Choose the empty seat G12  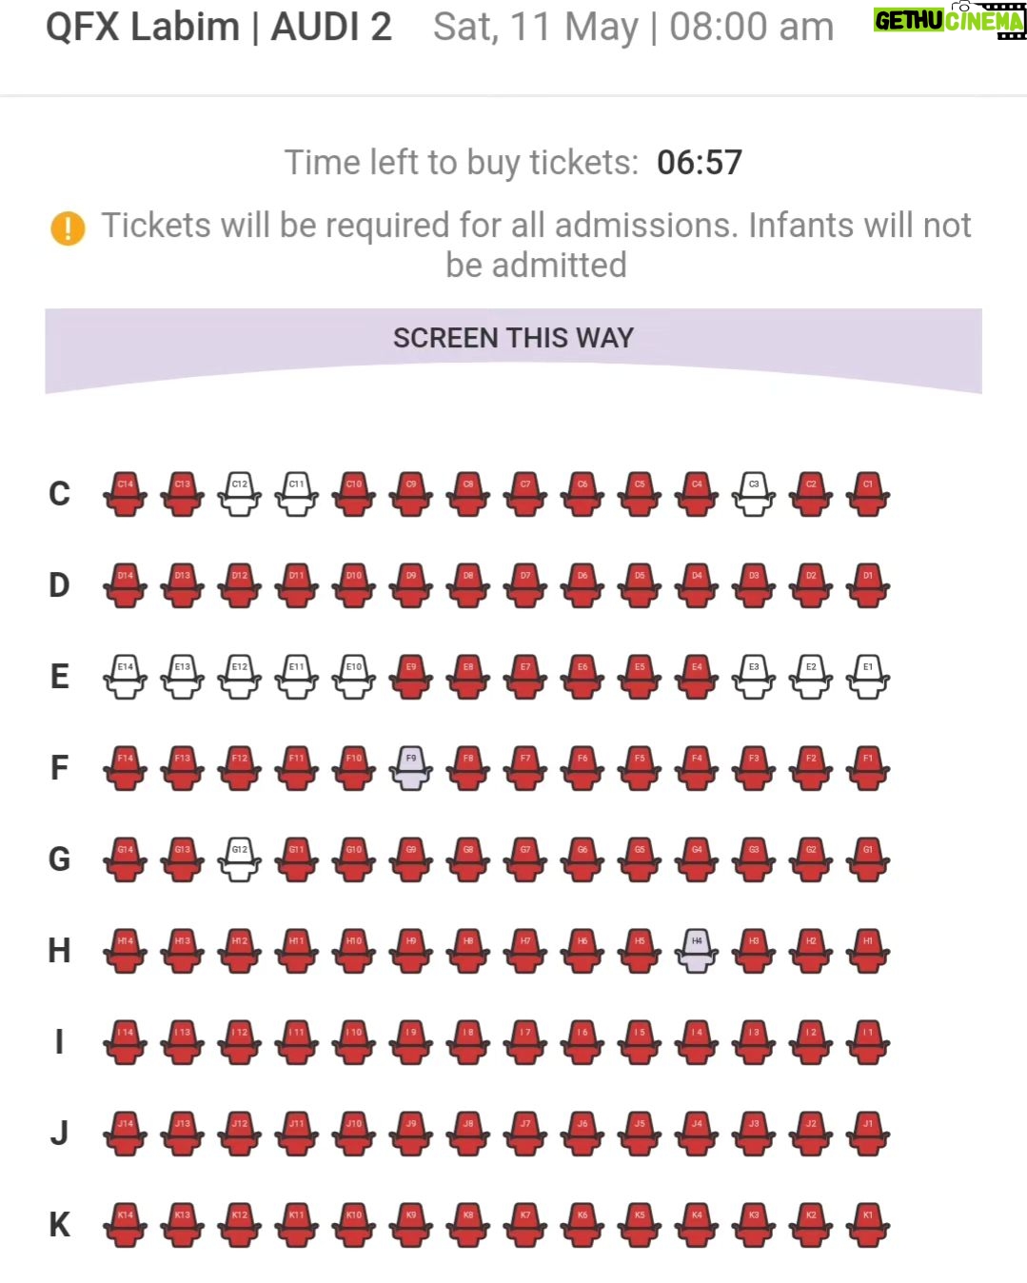pos(240,859)
